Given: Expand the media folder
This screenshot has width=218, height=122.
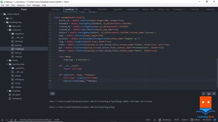Looking at the screenshot, I should click(7, 60).
